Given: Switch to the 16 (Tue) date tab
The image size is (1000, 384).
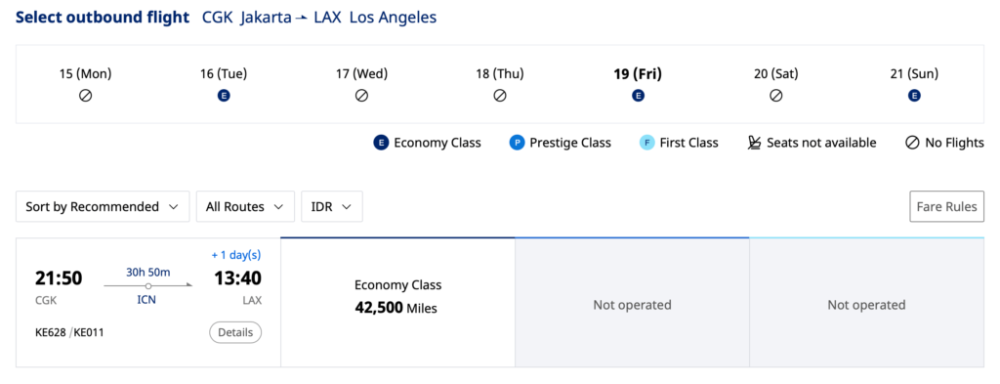Looking at the screenshot, I should point(224,85).
